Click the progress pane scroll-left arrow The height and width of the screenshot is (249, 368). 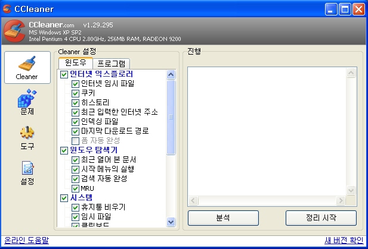point(193,201)
